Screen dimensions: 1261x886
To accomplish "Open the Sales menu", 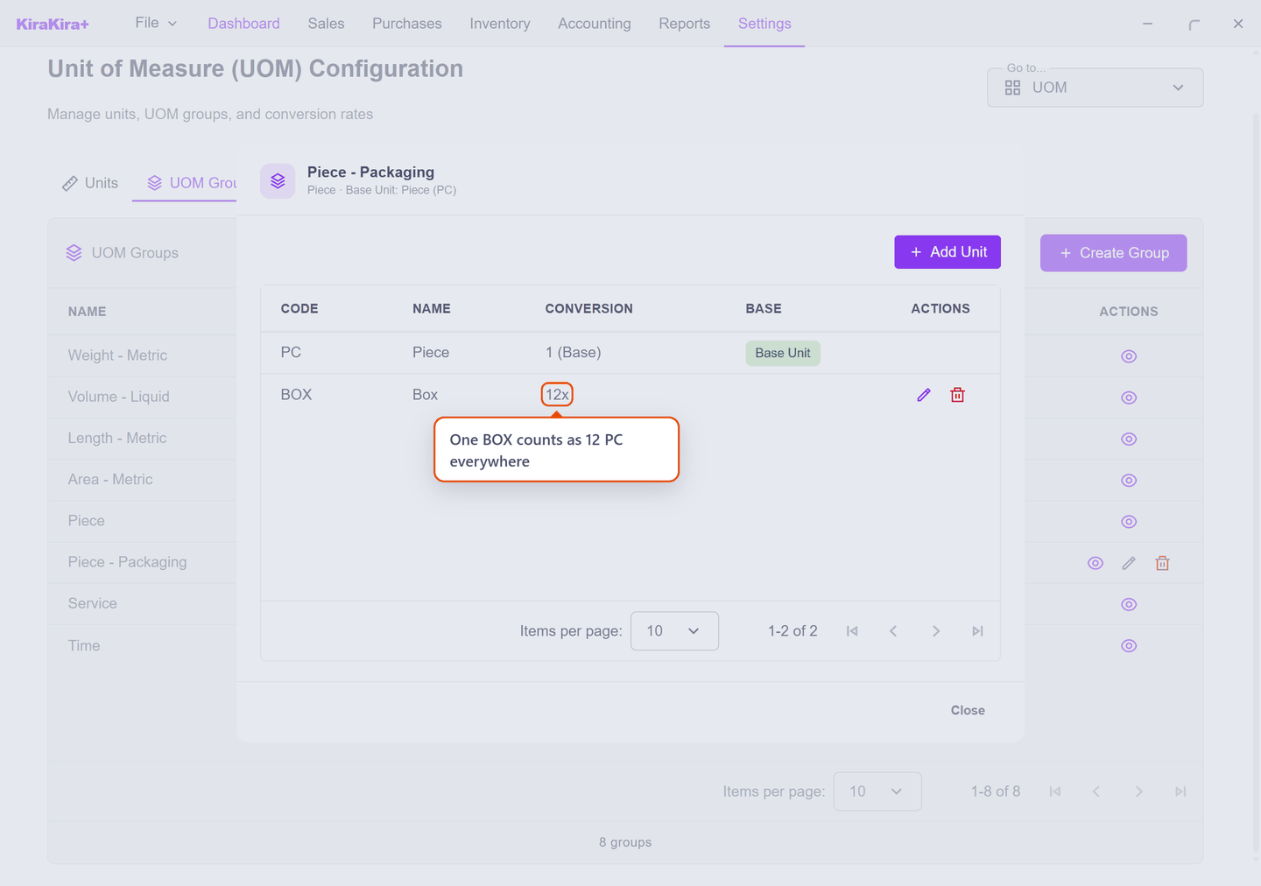I will pyautogui.click(x=326, y=24).
